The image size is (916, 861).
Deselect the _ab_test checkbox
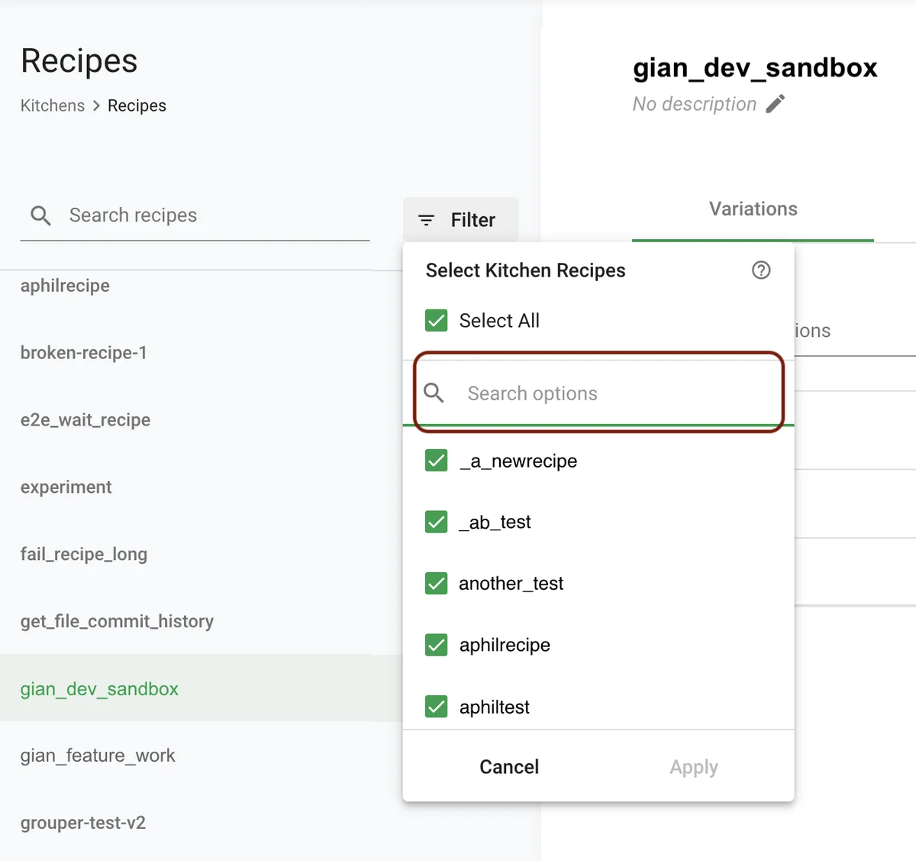click(437, 522)
